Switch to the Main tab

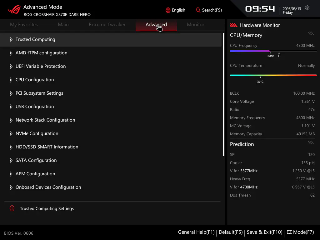point(63,25)
